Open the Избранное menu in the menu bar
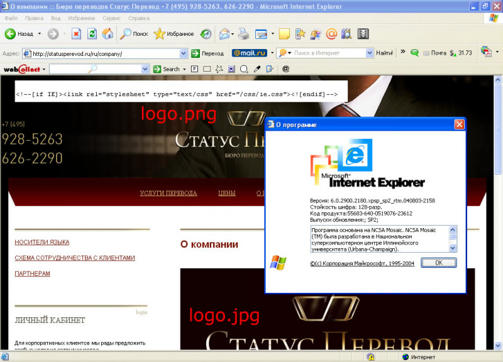 (82, 18)
